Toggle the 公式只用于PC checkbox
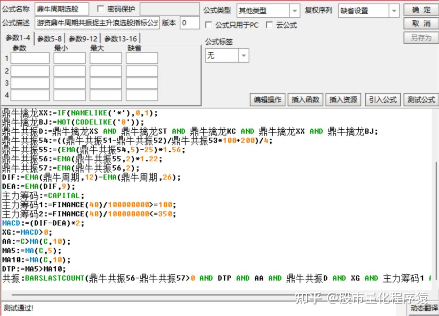Image resolution: width=439 pixels, height=316 pixels. (209, 25)
